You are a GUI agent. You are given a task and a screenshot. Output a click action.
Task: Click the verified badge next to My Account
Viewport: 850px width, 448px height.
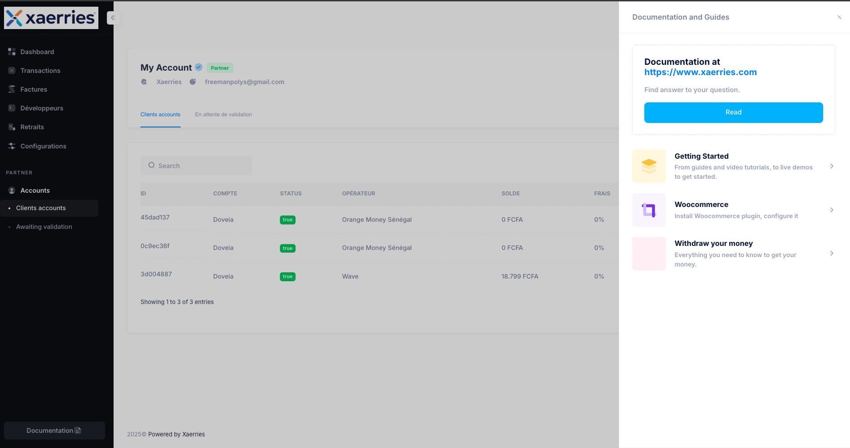198,67
